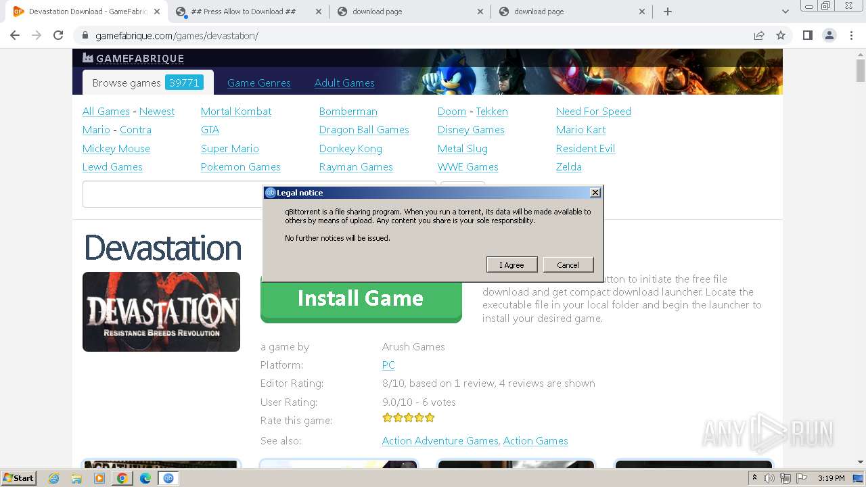Open Windows Start menu

pyautogui.click(x=19, y=478)
